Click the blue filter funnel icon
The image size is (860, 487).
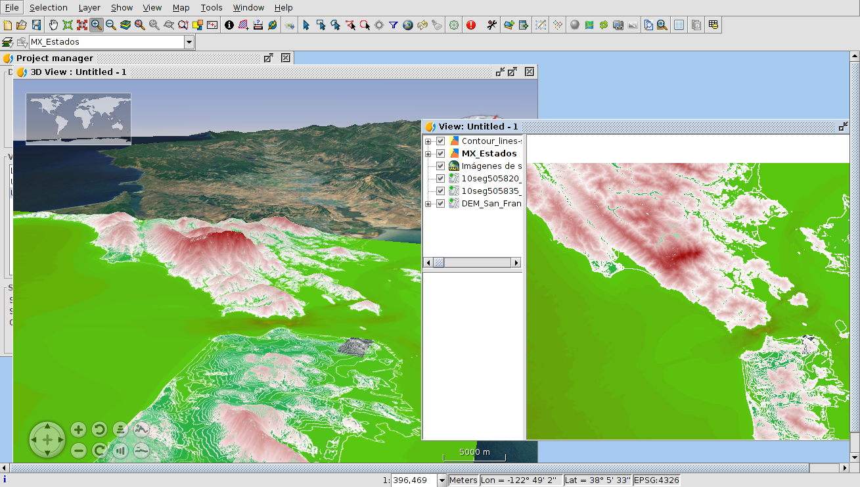click(394, 25)
